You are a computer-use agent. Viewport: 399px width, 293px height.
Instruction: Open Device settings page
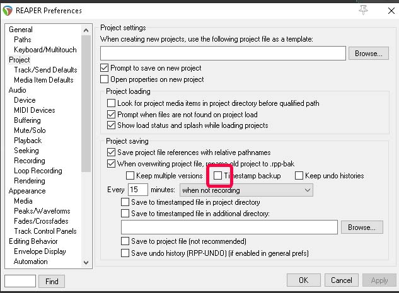coord(25,100)
